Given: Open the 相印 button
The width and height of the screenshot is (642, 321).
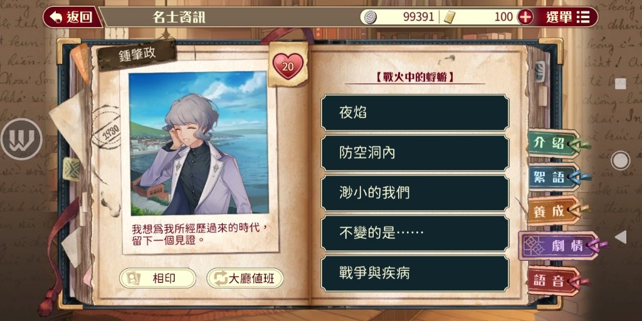Looking at the screenshot, I should click(x=157, y=278).
